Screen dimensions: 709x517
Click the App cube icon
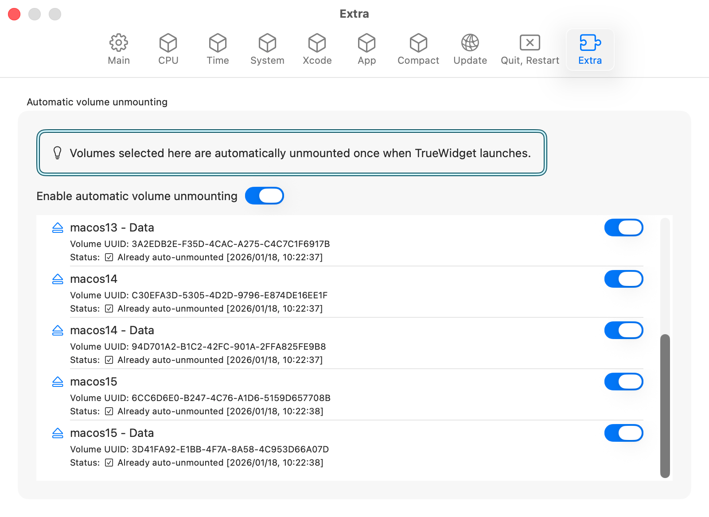pyautogui.click(x=366, y=43)
